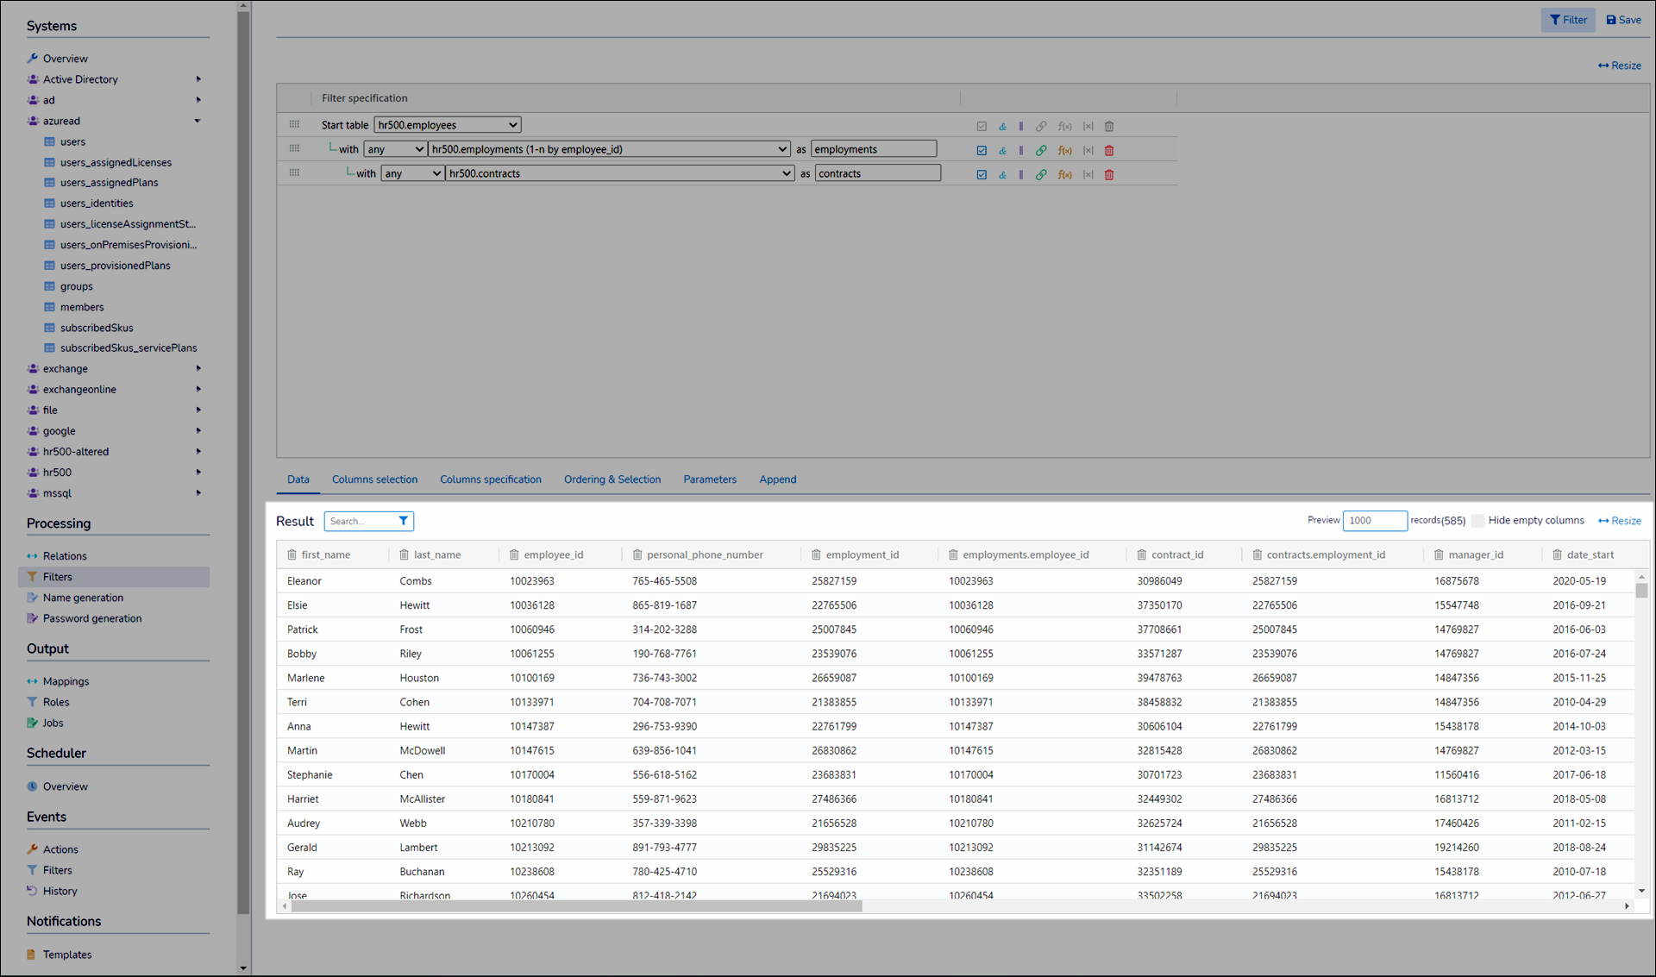This screenshot has height=977, width=1656.
Task: Delete the first_name column via trash icon
Action: click(292, 554)
